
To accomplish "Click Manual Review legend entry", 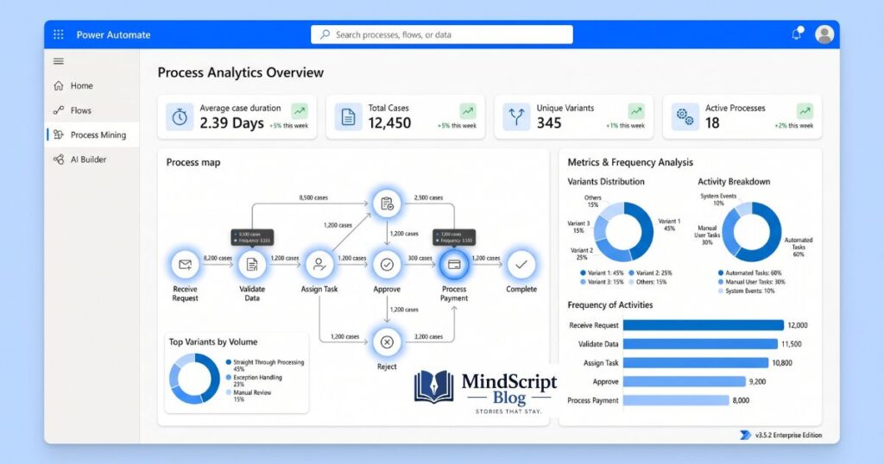I will (249, 396).
